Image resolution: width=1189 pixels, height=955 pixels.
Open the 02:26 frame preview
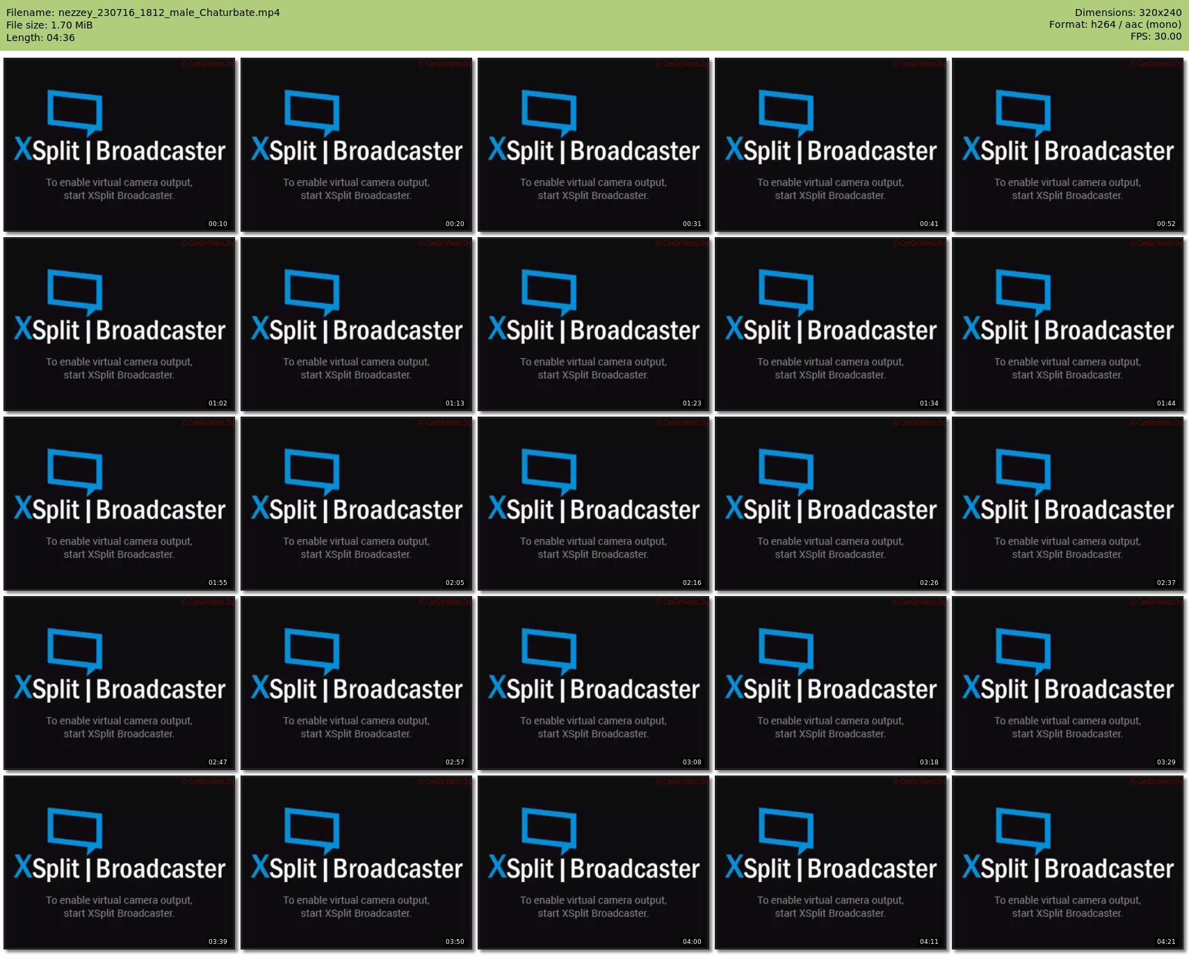[x=831, y=504]
